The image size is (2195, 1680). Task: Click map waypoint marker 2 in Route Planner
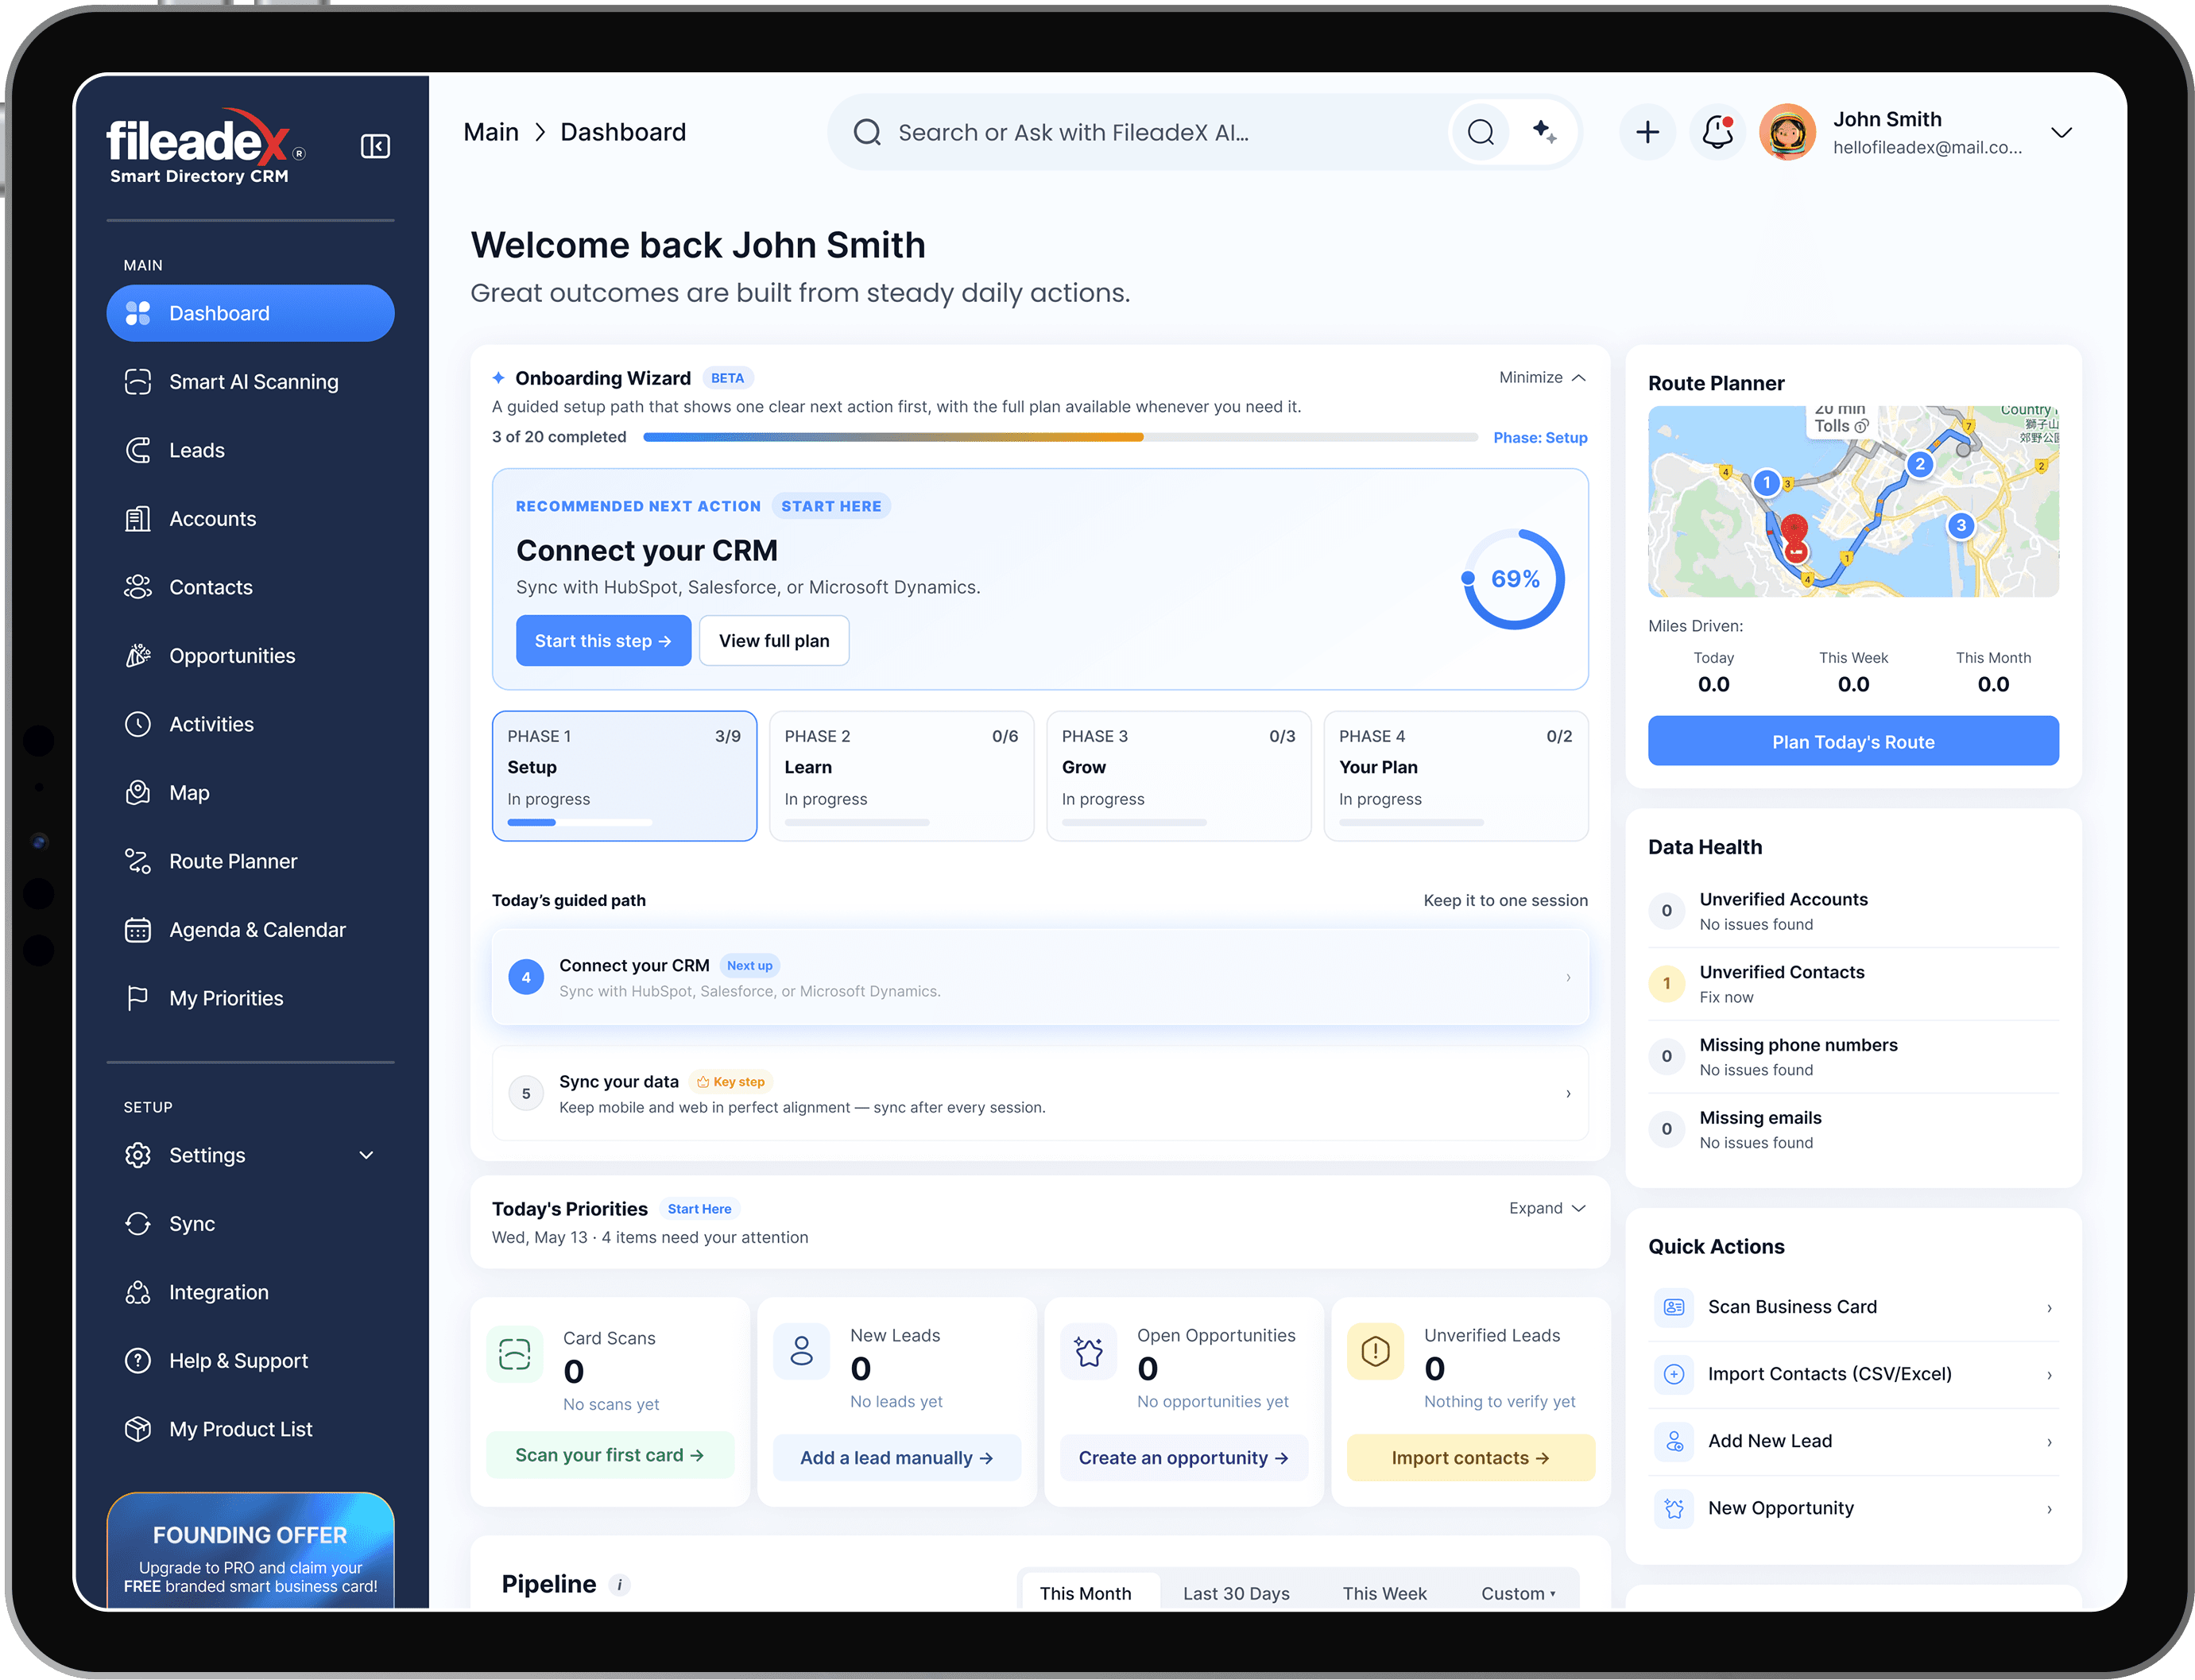pyautogui.click(x=1919, y=464)
